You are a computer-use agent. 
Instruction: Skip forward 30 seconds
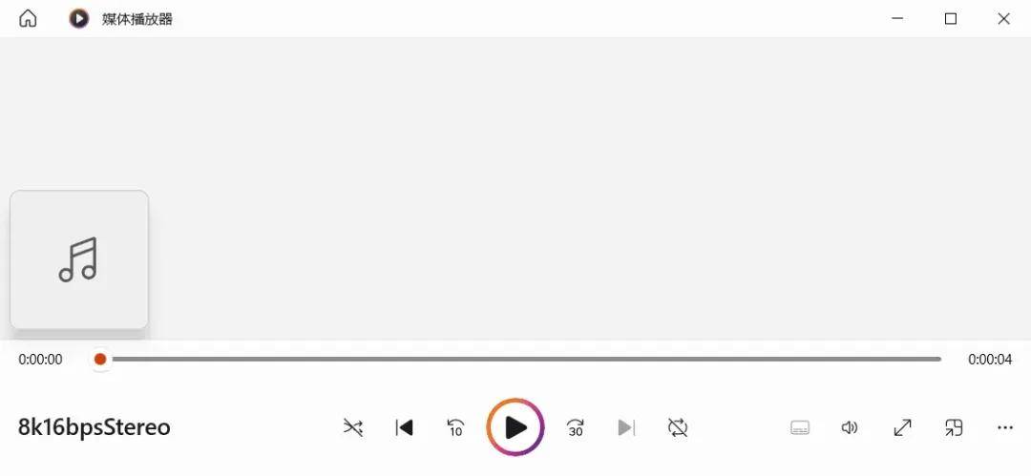pos(576,428)
